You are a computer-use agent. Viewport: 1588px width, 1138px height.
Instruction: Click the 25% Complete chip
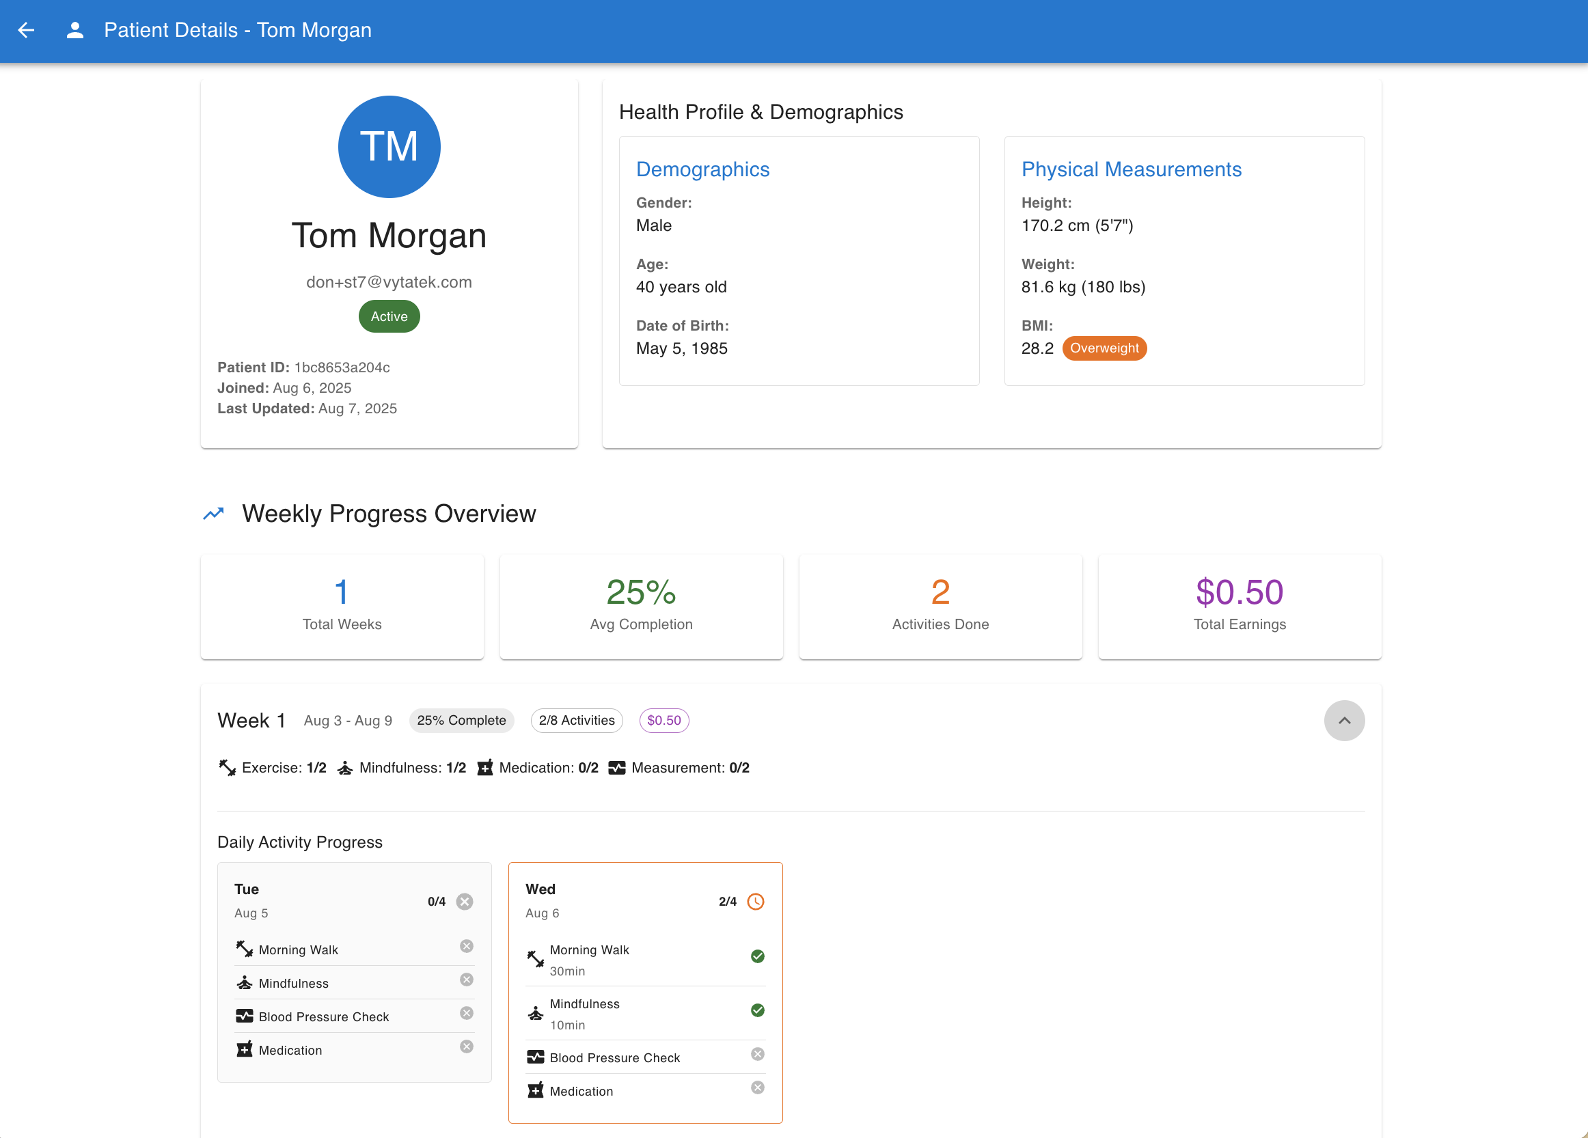(x=461, y=720)
